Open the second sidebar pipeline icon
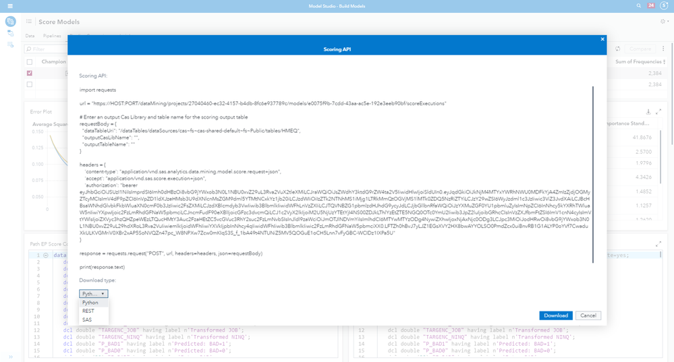This screenshot has width=674, height=362. (x=10, y=34)
